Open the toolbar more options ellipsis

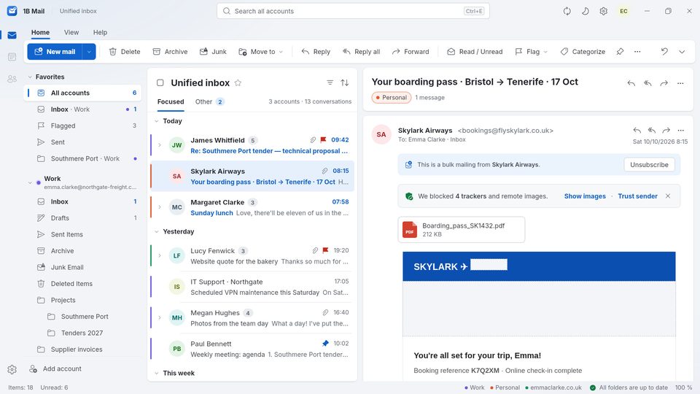[637, 52]
